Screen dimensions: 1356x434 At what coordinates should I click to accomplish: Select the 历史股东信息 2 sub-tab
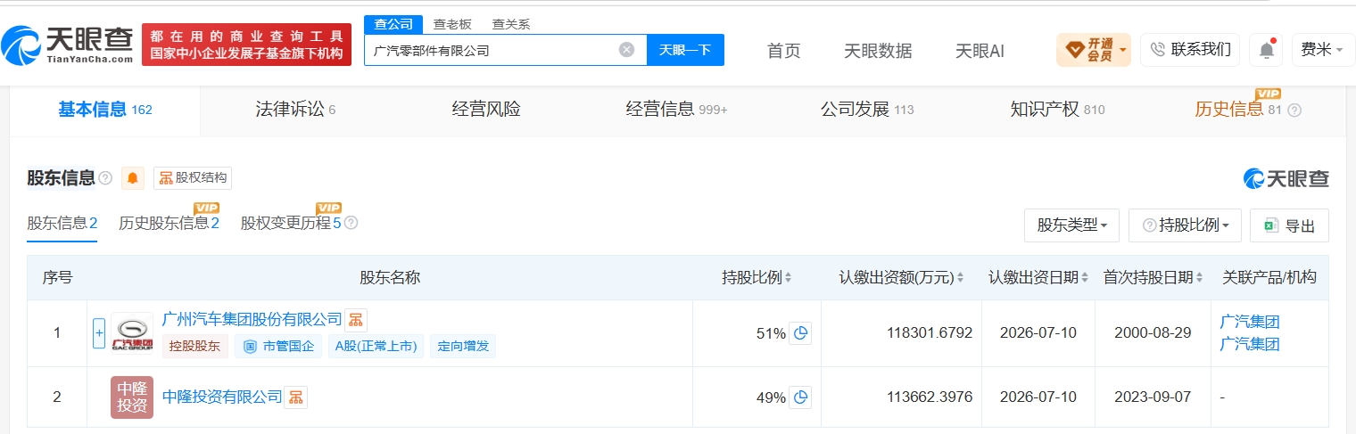click(169, 223)
